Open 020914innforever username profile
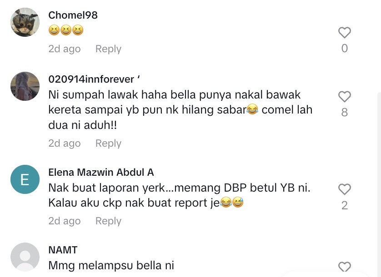This screenshot has height=277, width=381. tap(94, 79)
